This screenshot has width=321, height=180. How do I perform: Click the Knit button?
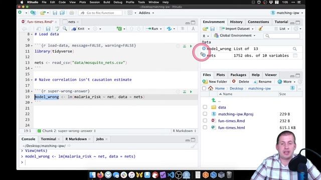pos(78,29)
